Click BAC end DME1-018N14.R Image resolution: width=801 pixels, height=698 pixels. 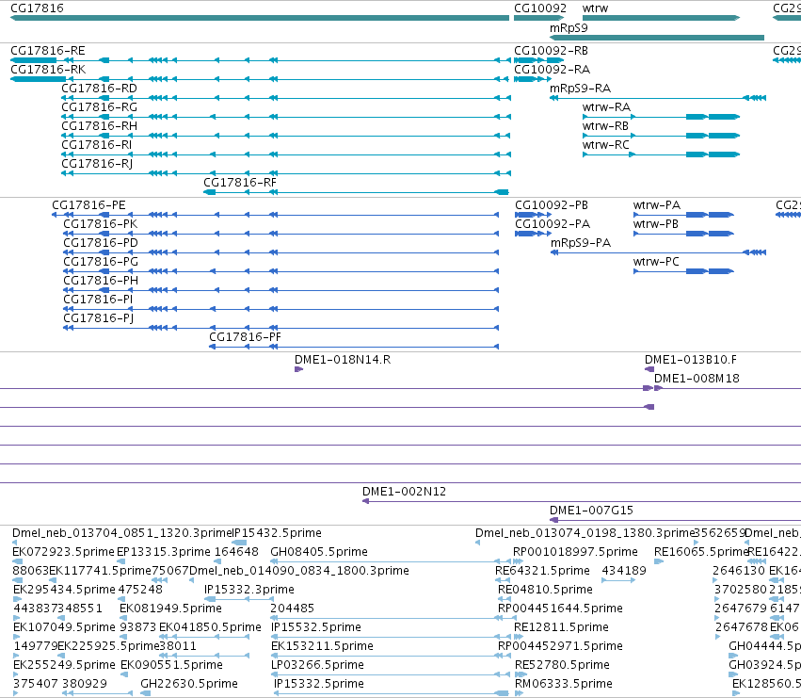343,360
